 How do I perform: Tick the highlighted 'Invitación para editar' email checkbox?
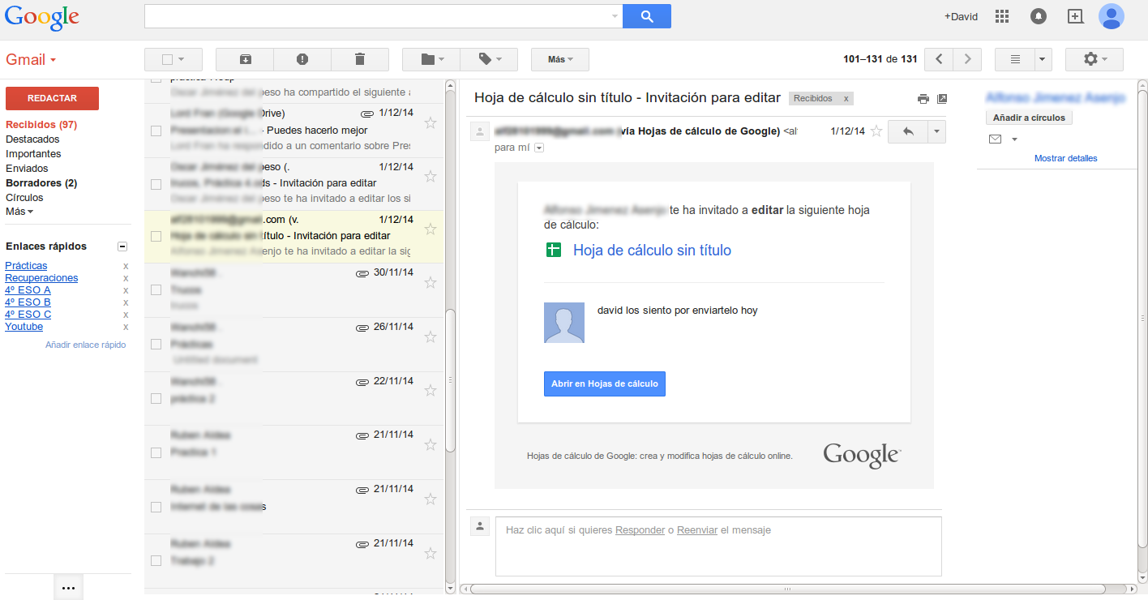(156, 236)
